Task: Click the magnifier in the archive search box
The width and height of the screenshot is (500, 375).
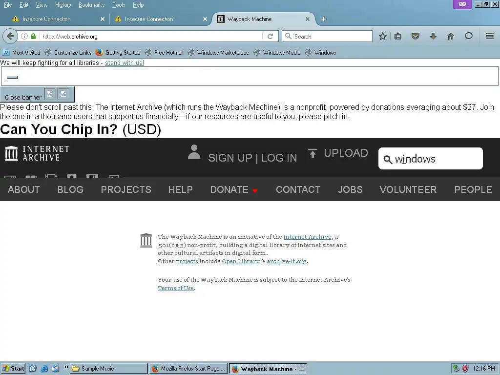Action: [x=388, y=160]
